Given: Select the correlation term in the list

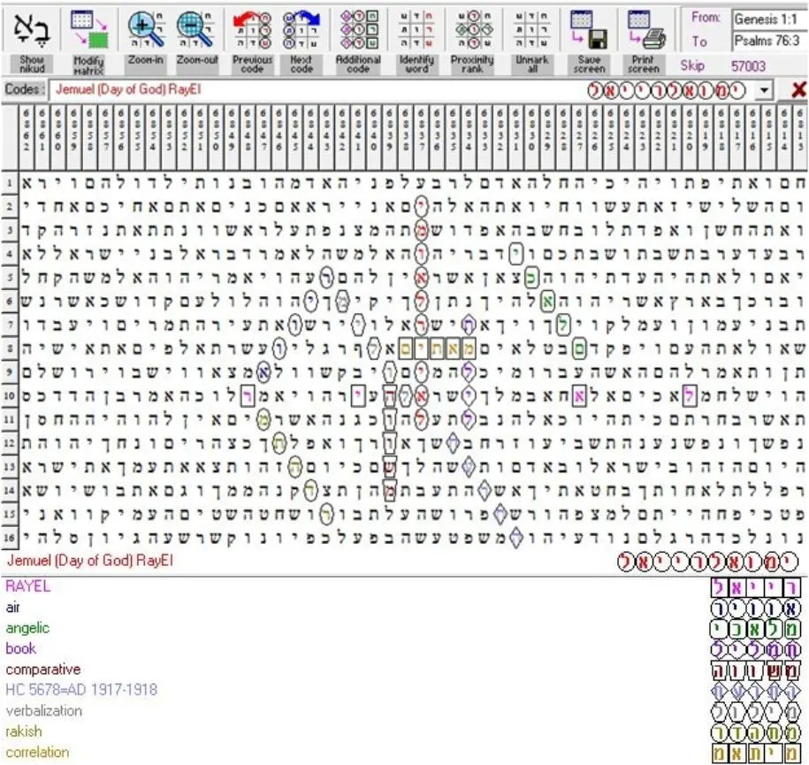Looking at the screenshot, I should [x=37, y=752].
